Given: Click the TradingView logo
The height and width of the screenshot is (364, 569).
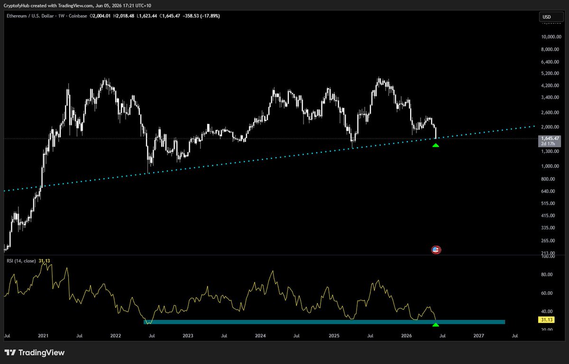Looking at the screenshot, I should tap(34, 353).
